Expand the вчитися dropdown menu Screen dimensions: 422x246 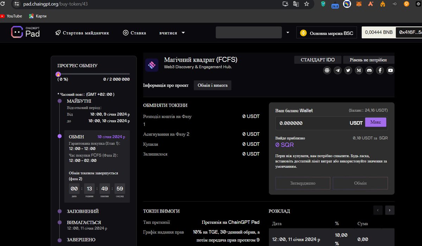point(172,33)
